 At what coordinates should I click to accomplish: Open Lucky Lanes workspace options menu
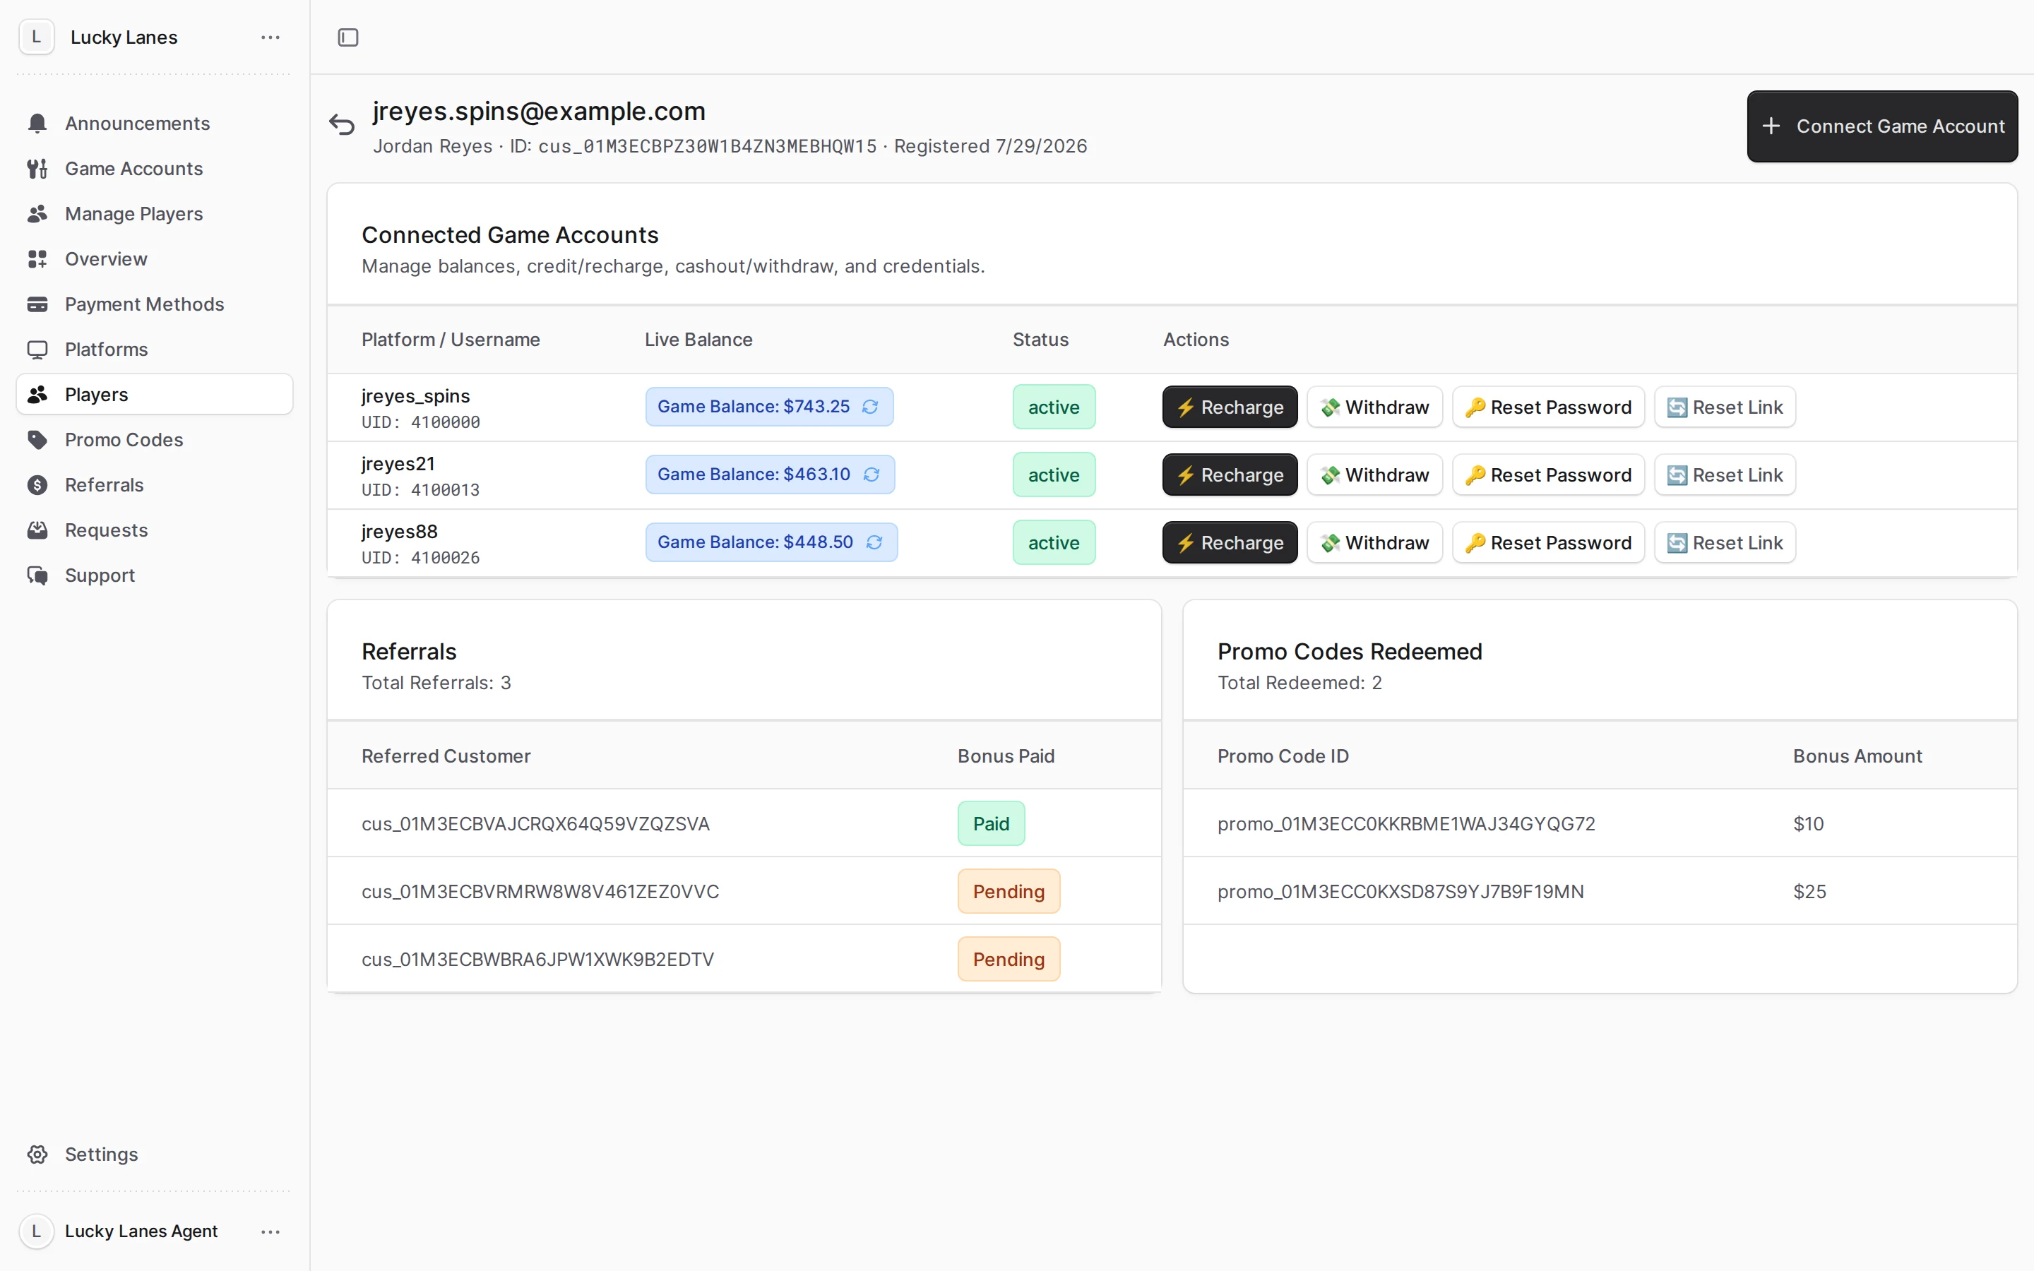point(270,37)
